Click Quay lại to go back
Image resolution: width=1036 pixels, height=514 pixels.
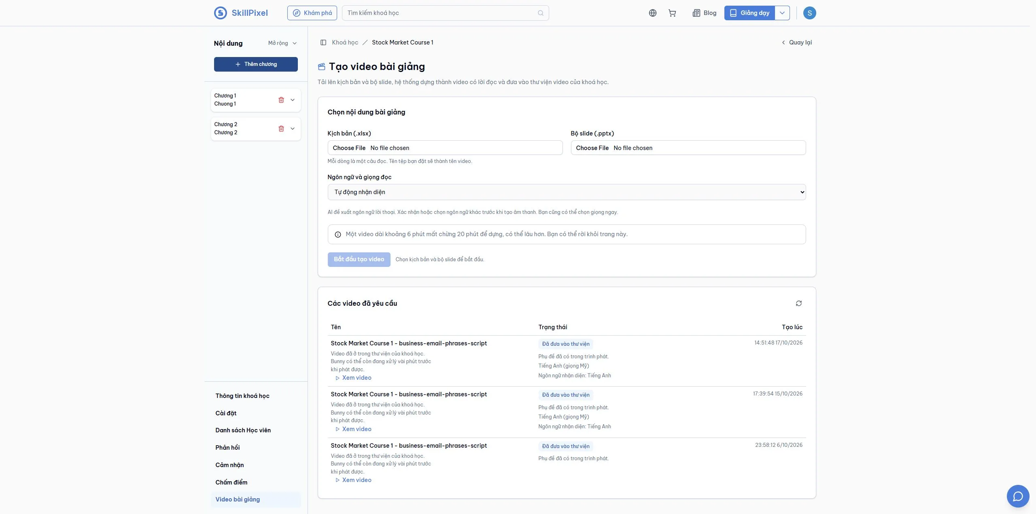pyautogui.click(x=796, y=42)
